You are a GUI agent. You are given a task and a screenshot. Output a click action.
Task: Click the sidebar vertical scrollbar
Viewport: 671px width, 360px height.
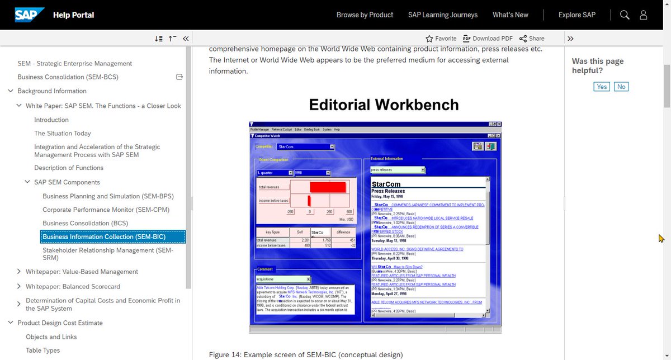[189, 168]
